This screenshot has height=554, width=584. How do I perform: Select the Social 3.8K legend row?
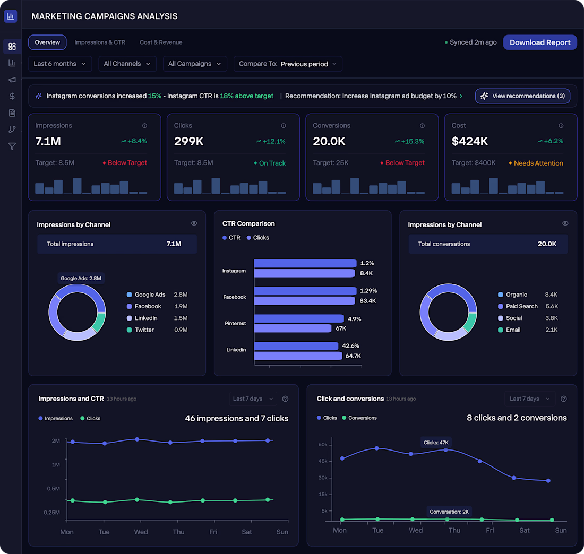(528, 318)
